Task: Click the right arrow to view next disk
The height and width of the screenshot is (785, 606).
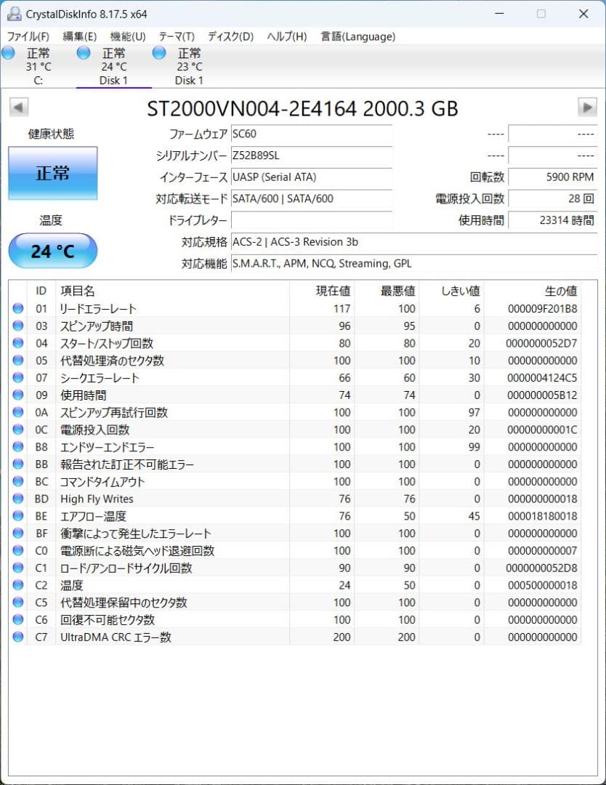Action: 589,107
